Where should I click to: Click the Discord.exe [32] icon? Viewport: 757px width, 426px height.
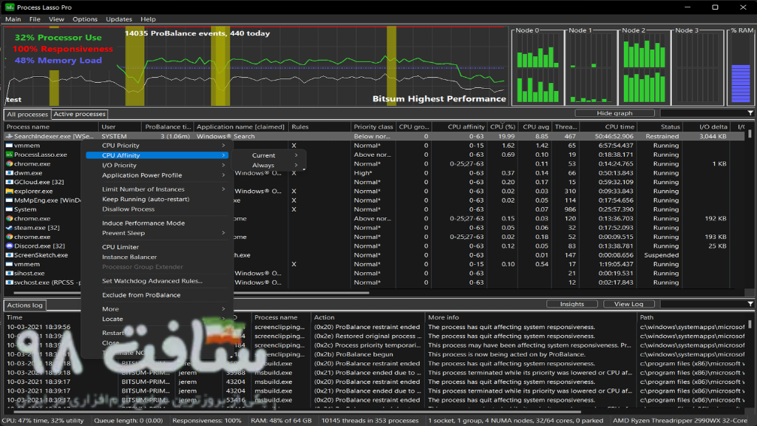click(9, 246)
